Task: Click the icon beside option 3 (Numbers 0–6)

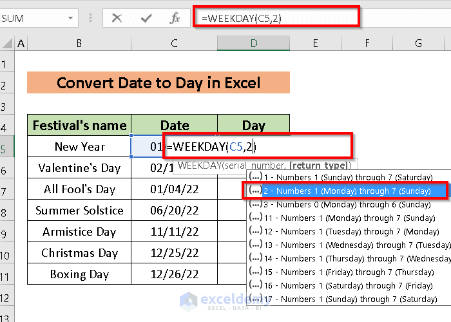Action: 254,204
